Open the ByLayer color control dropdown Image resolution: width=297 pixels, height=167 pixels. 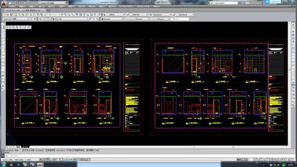[122, 19]
